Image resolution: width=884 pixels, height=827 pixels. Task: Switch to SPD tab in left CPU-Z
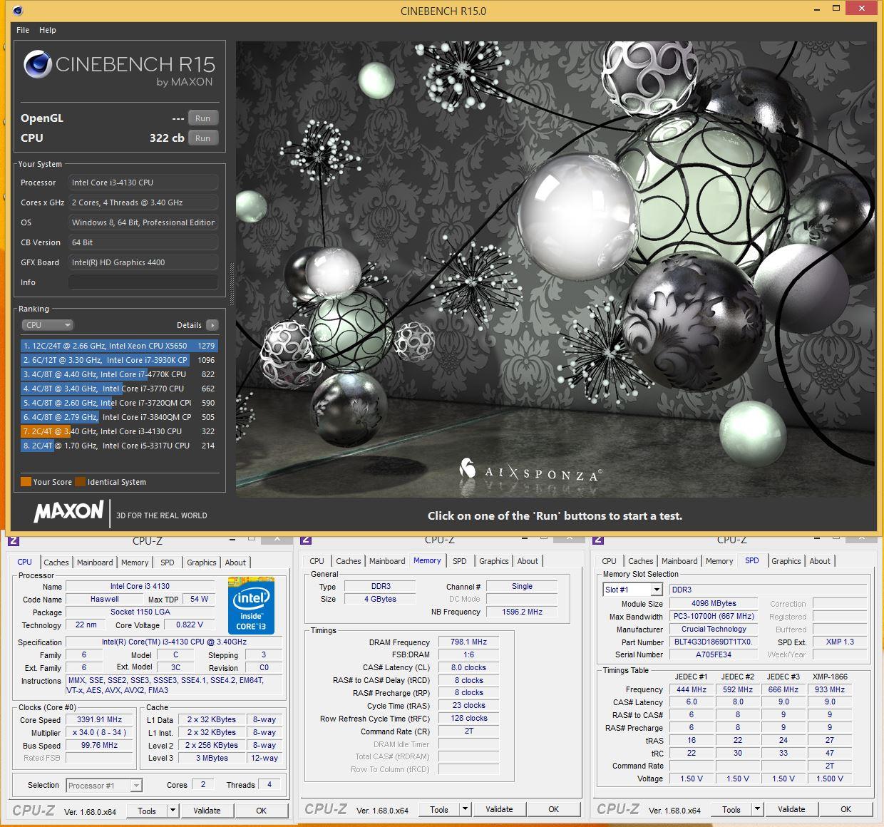168,563
